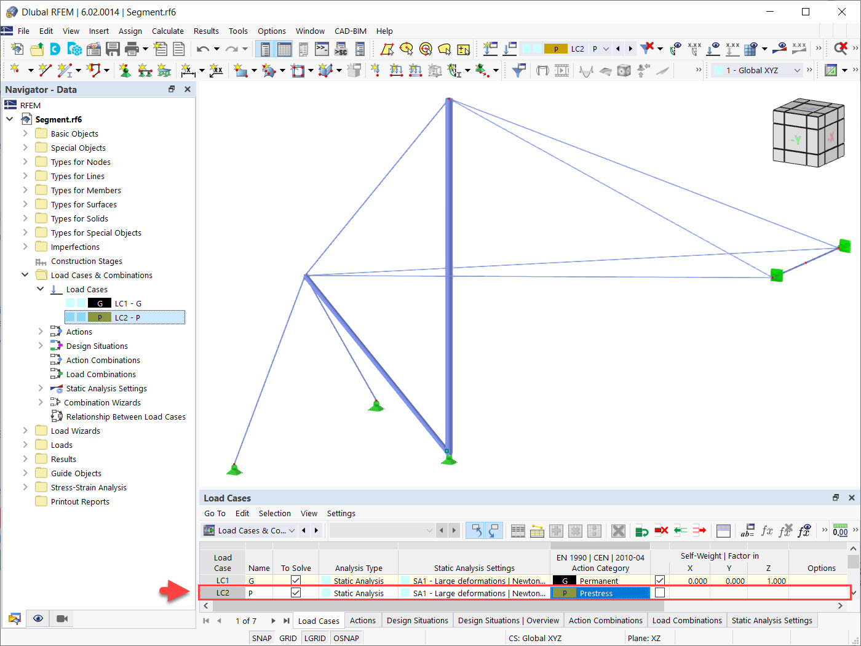
Task: Toggle OSNAP in the status bar
Action: (346, 638)
